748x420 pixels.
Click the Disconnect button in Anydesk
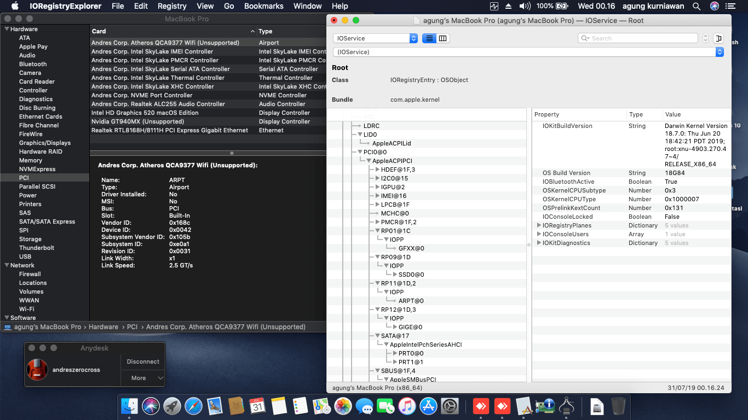tap(143, 361)
